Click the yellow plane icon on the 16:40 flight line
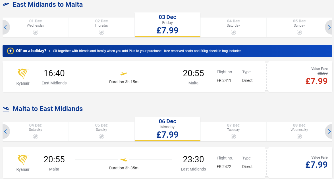 pos(124,74)
